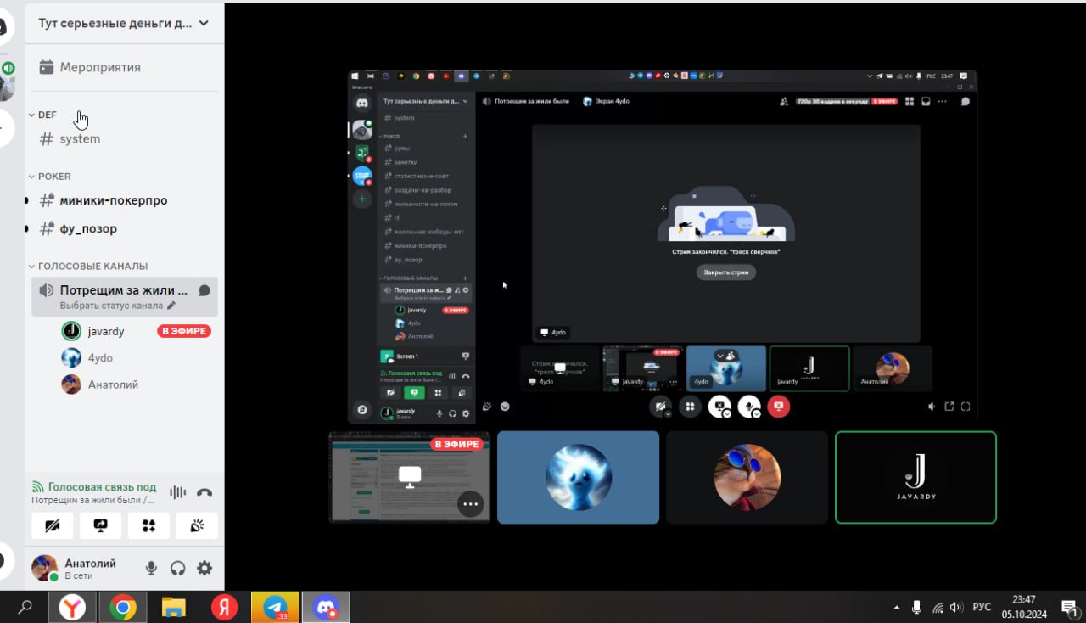The width and height of the screenshot is (1086, 623).
Task: Open Google Chrome in taskbar
Action: point(123,607)
